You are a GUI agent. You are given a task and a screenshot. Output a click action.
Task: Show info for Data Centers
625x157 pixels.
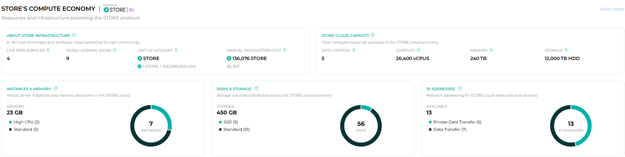click(354, 50)
